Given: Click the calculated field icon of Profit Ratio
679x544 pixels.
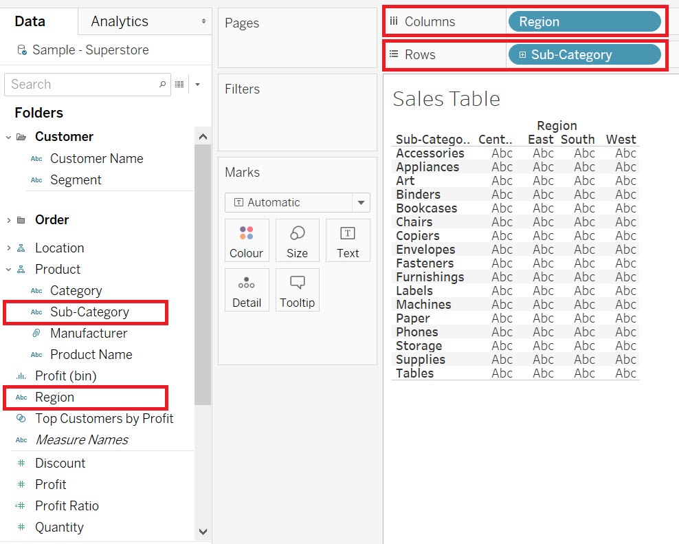Looking at the screenshot, I should pos(21,505).
